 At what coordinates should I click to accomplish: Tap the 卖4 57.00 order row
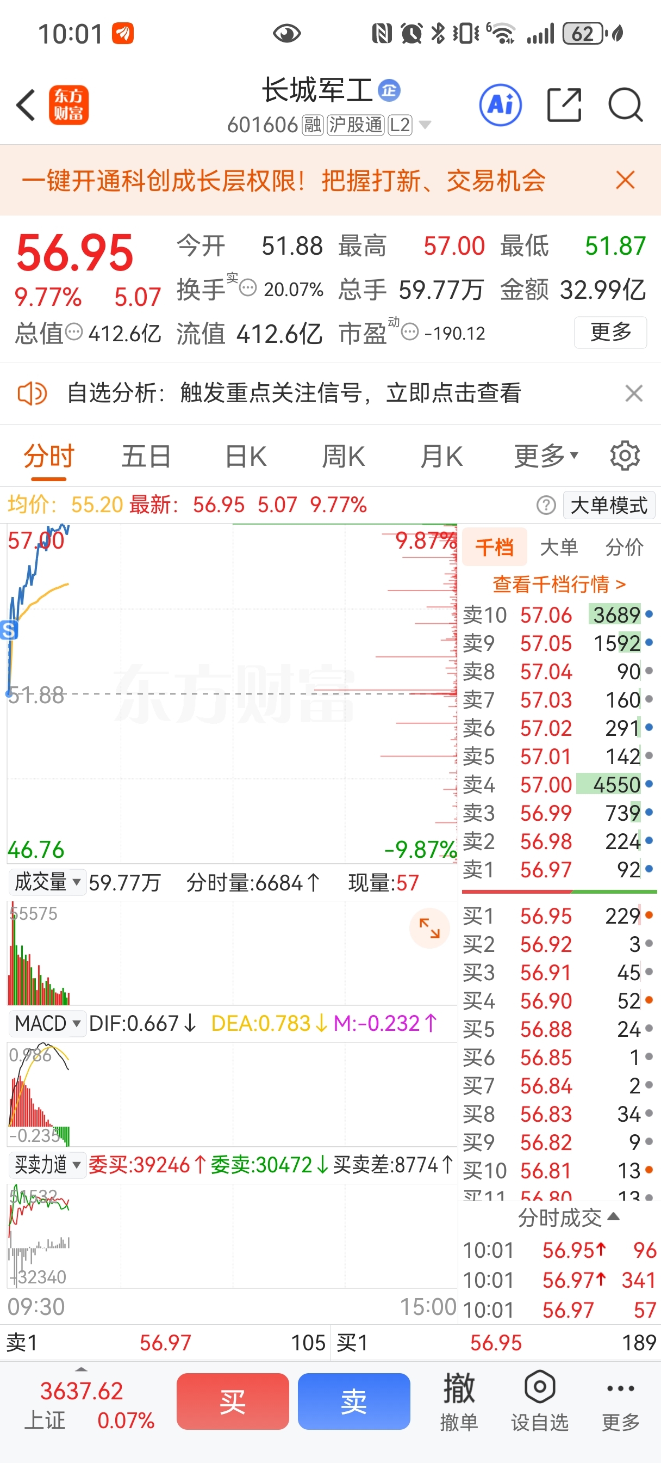[x=558, y=784]
